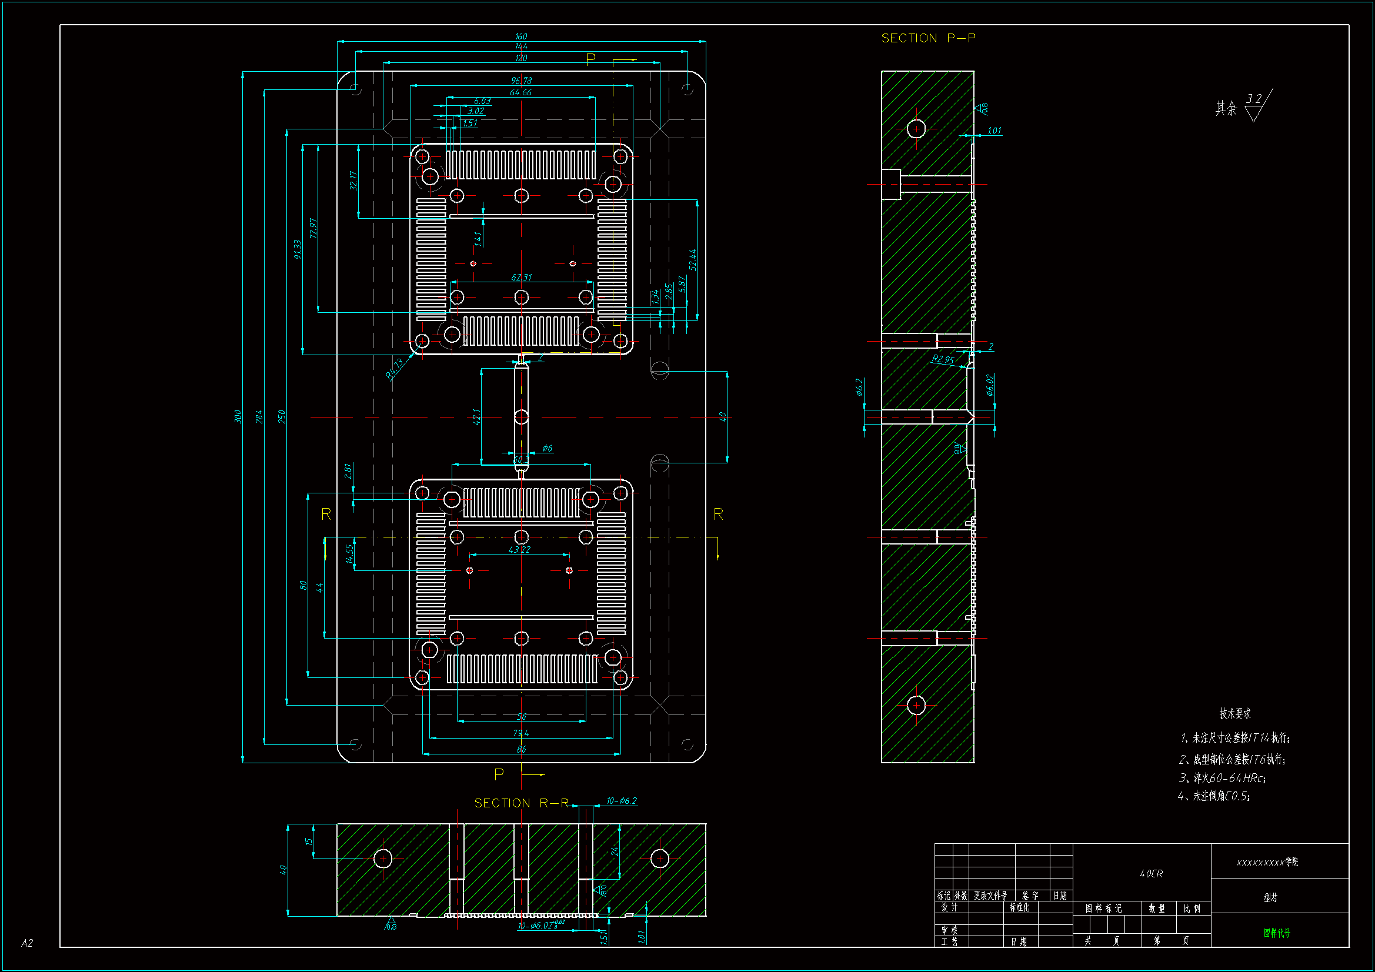This screenshot has height=972, width=1375.
Task: Click the bottom P section marker
Action: point(499,774)
